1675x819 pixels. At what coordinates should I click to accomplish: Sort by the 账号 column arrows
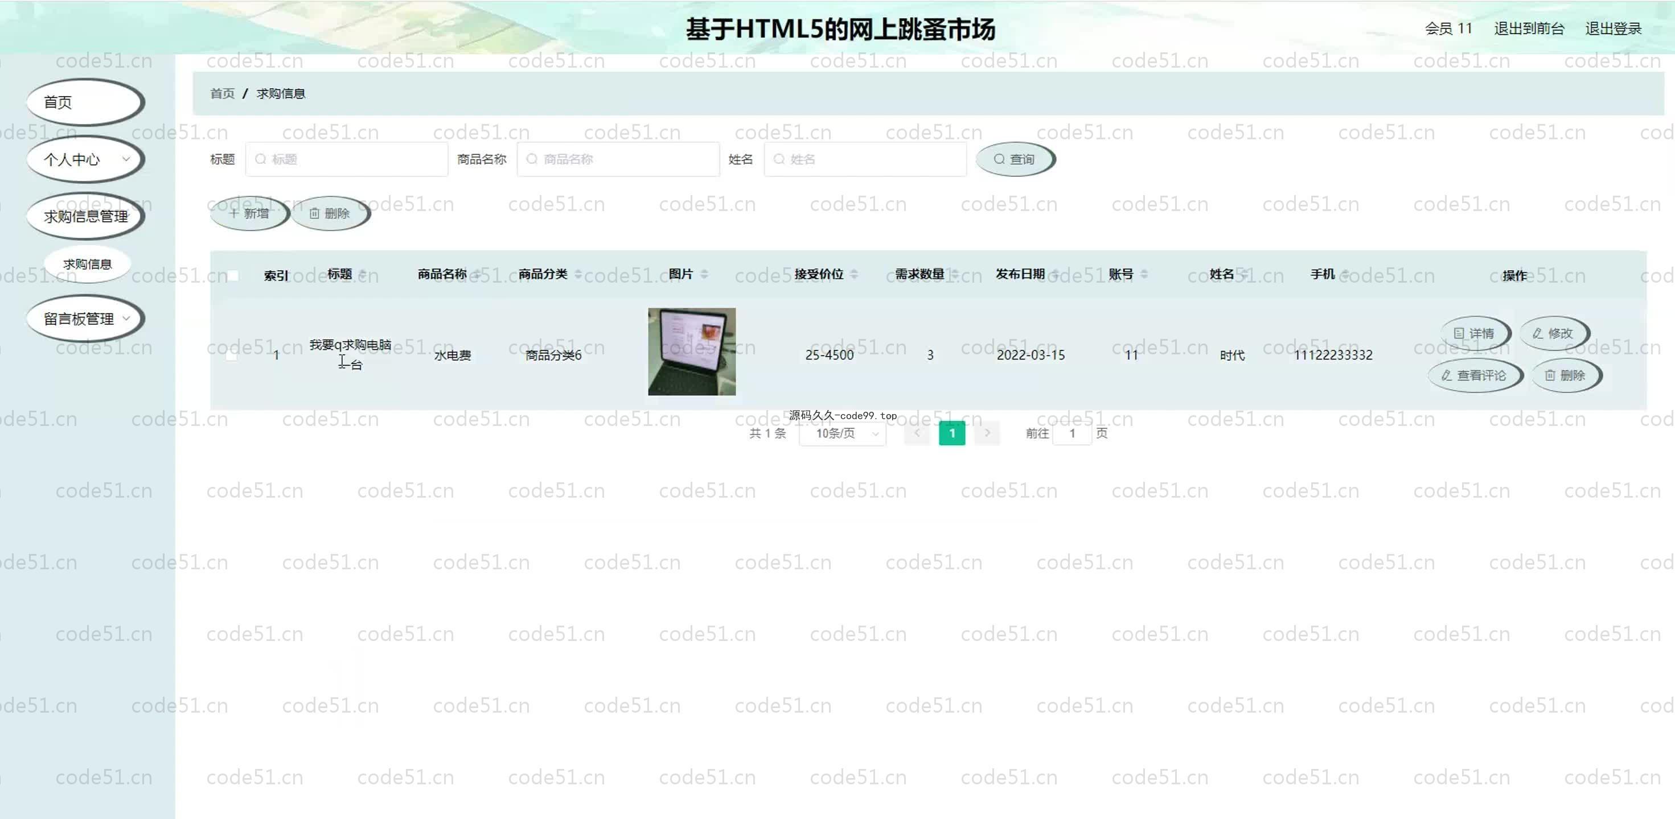pyautogui.click(x=1144, y=274)
